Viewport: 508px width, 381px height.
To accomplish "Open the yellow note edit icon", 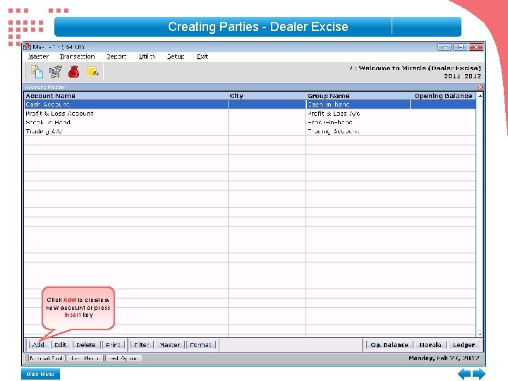I will (92, 71).
